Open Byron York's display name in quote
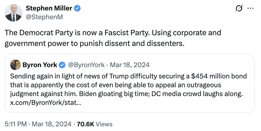The height and width of the screenshot is (131, 261). coord(40,65)
